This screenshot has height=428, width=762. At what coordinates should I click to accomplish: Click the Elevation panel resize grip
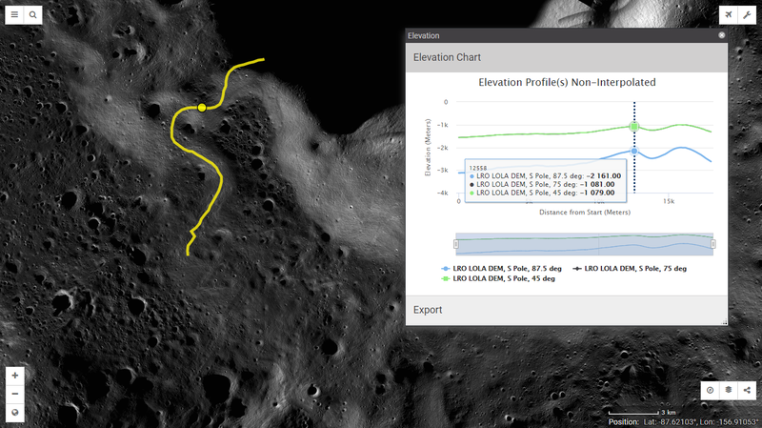(x=724, y=321)
